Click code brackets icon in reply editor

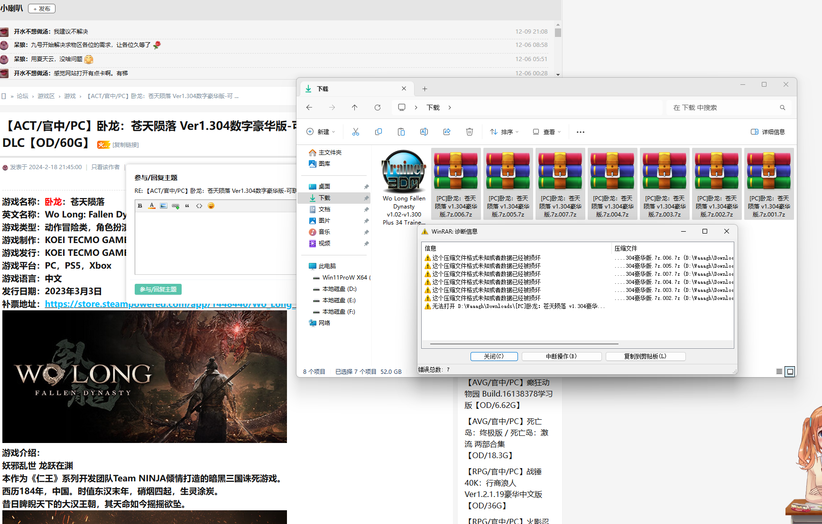point(199,206)
